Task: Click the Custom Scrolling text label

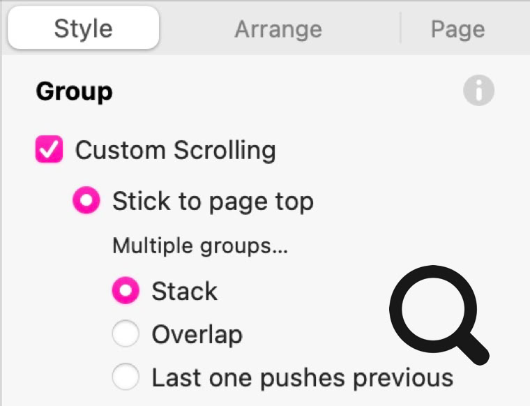Action: 175,150
